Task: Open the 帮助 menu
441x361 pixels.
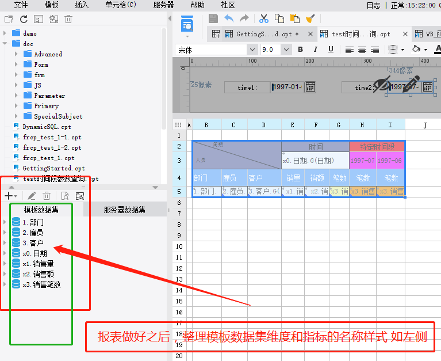Action: click(197, 5)
